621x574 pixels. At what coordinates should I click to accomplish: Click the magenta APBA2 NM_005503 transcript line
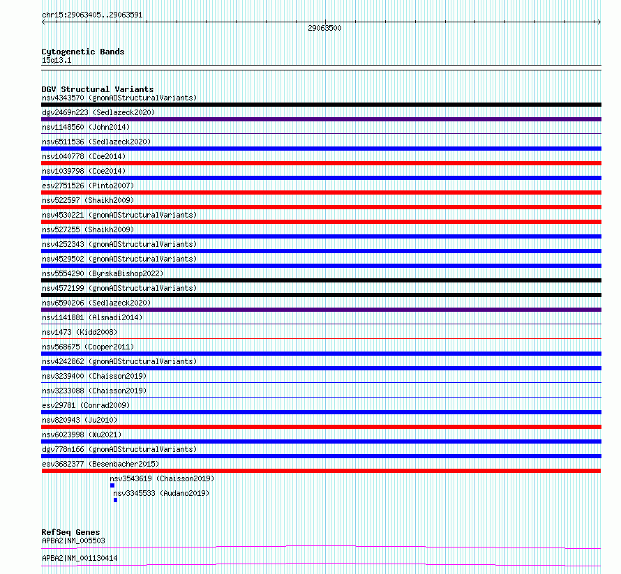[x=321, y=547]
